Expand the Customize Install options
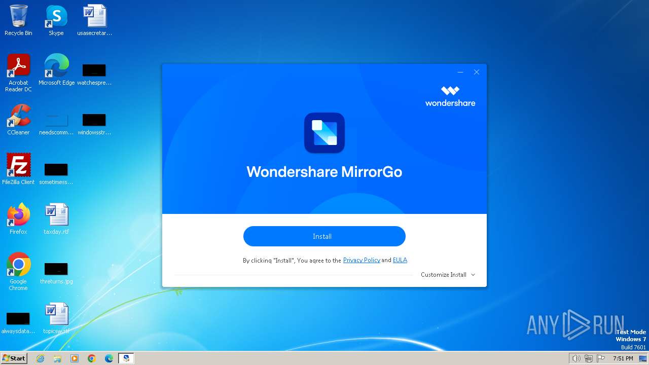The height and width of the screenshot is (365, 649). click(x=448, y=275)
